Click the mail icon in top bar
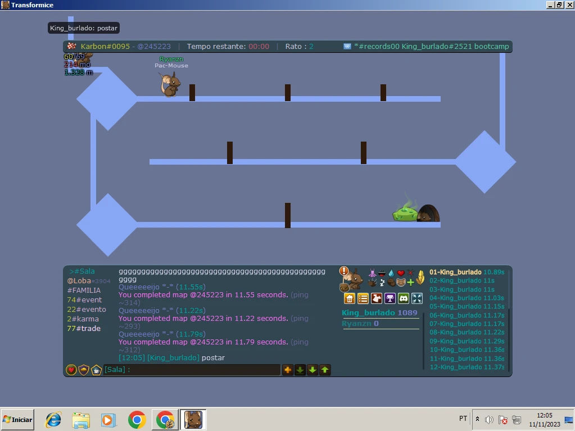 click(347, 47)
